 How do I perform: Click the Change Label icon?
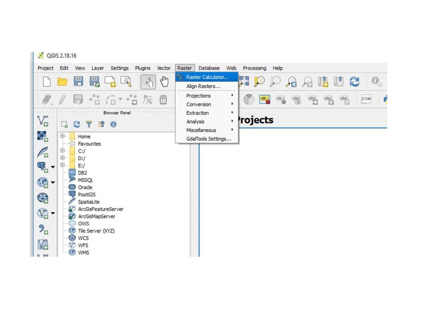(x=345, y=100)
